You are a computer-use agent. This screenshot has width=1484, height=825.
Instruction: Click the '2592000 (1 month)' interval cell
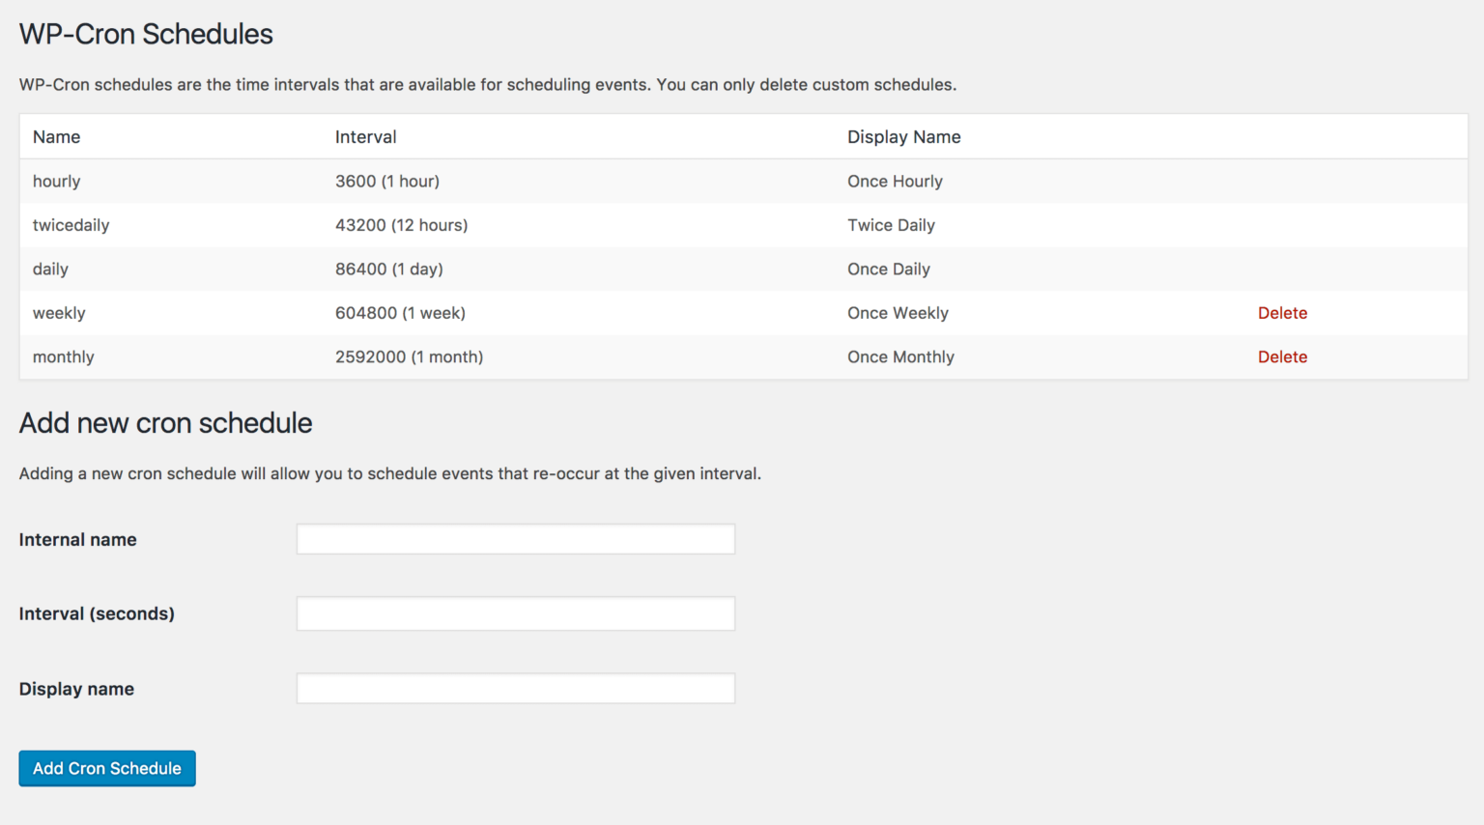click(409, 357)
